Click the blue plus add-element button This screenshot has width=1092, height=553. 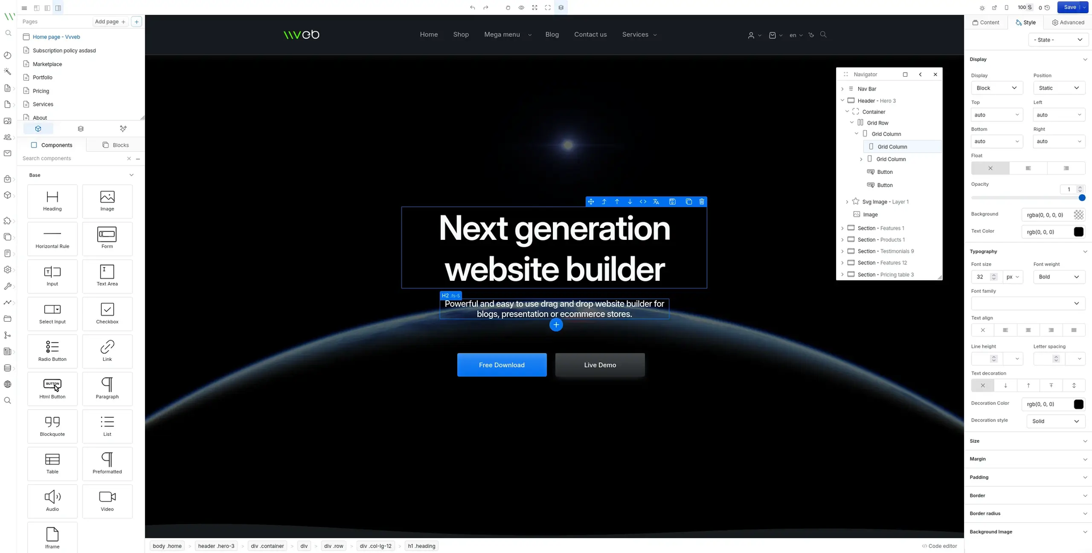(556, 325)
